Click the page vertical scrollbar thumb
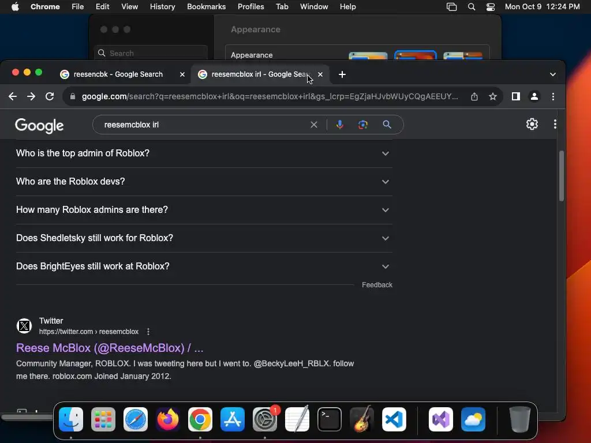Screen dimensions: 591x443 click(x=561, y=176)
